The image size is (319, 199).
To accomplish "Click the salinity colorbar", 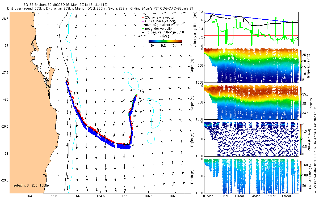I will pos(301,102).
